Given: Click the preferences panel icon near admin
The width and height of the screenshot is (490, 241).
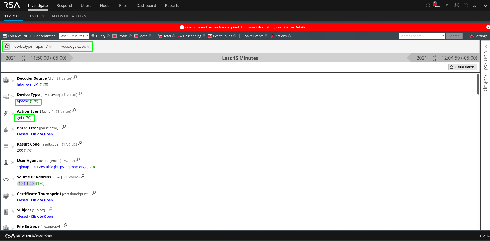Looking at the screenshot, I should click(447, 5).
